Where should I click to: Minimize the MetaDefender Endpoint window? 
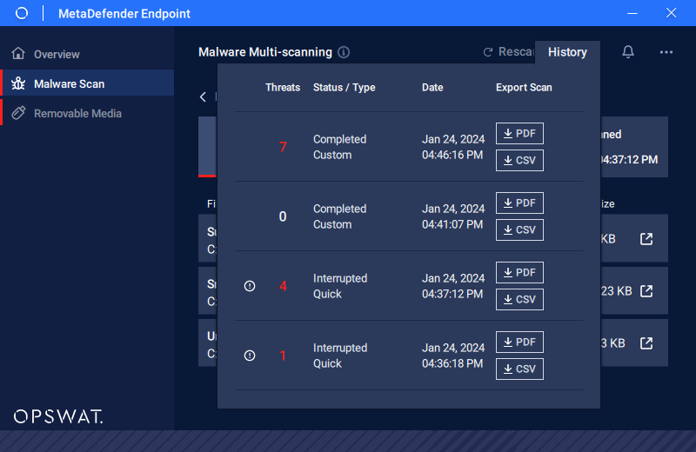[632, 13]
